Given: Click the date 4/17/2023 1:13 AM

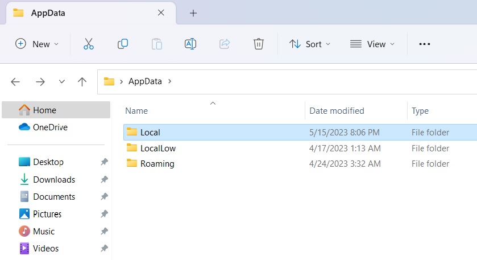Looking at the screenshot, I should 345,148.
